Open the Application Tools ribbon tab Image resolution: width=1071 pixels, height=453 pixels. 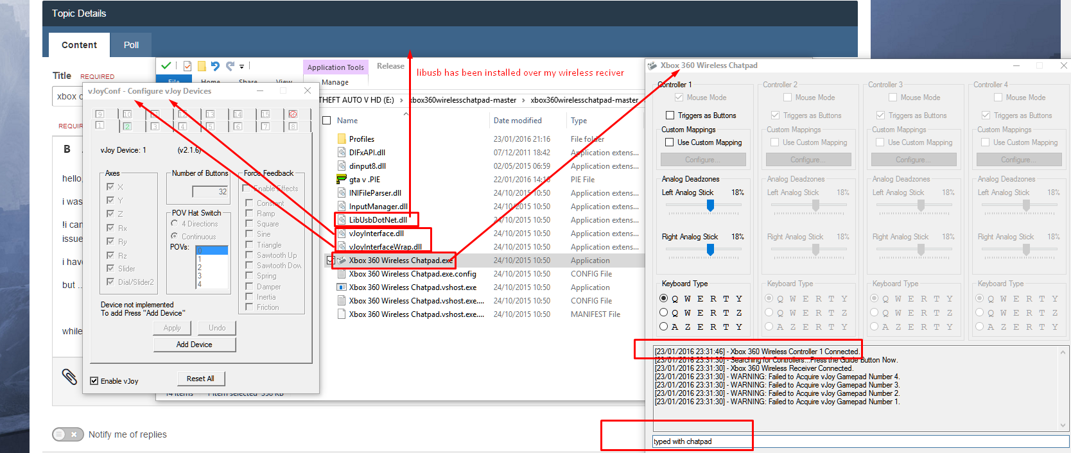pos(335,67)
